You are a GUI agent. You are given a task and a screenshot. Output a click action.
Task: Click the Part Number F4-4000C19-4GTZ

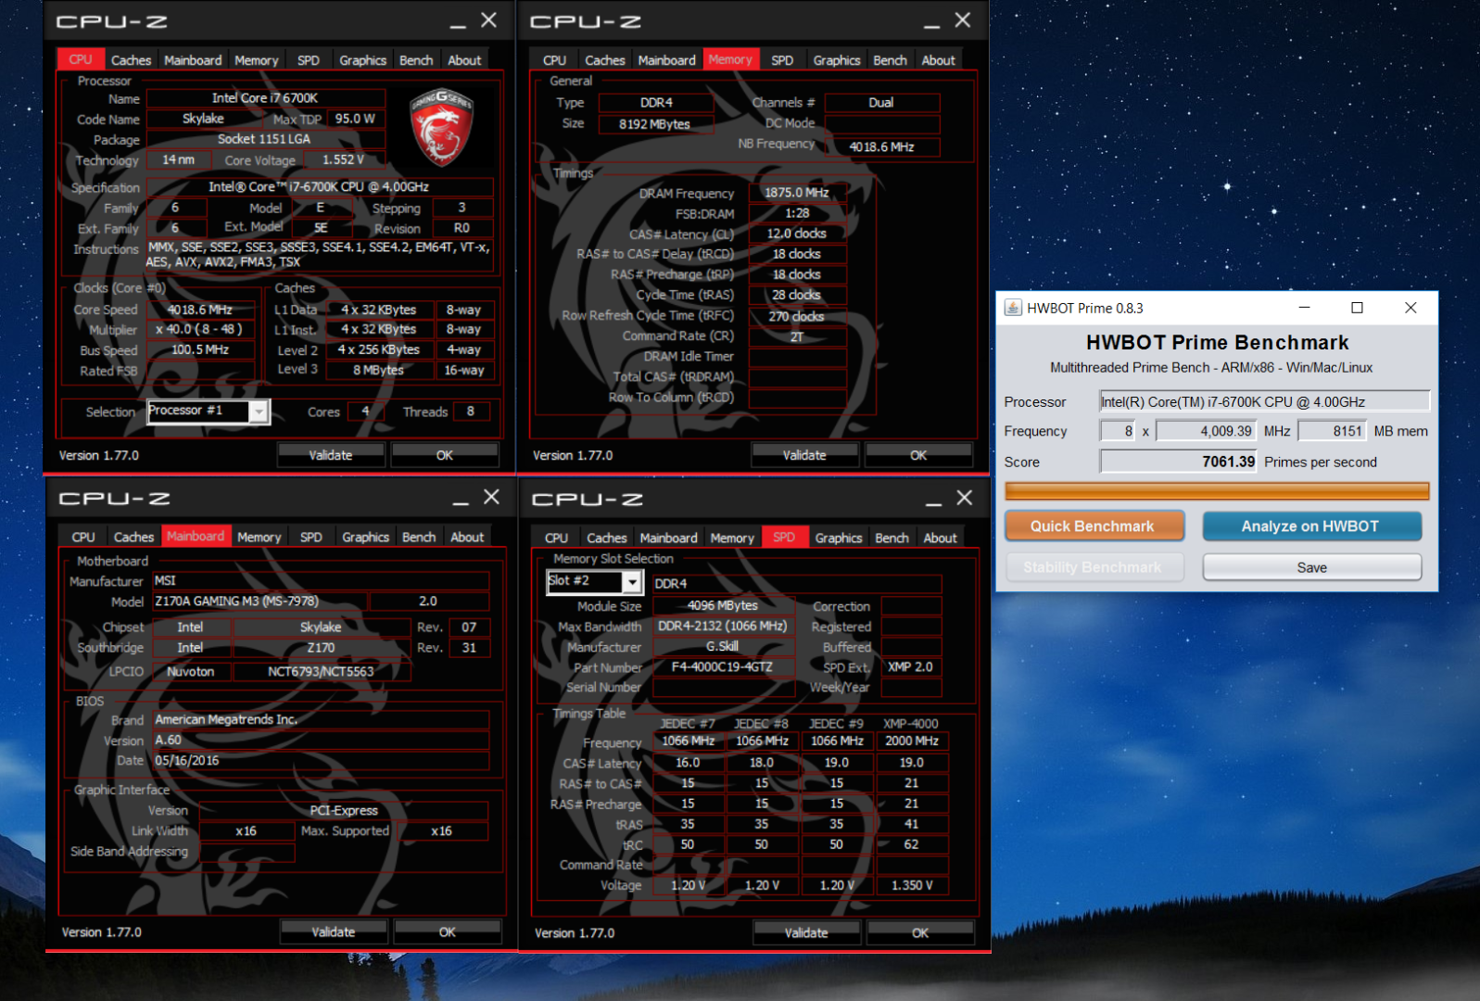click(723, 667)
